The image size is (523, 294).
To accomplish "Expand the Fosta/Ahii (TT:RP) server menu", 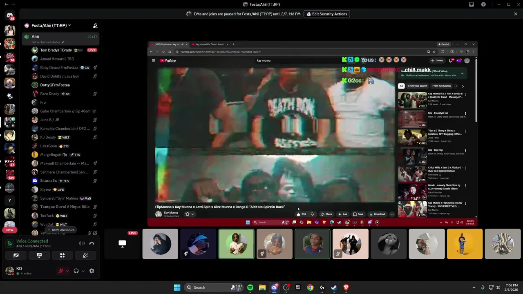I will point(51,25).
